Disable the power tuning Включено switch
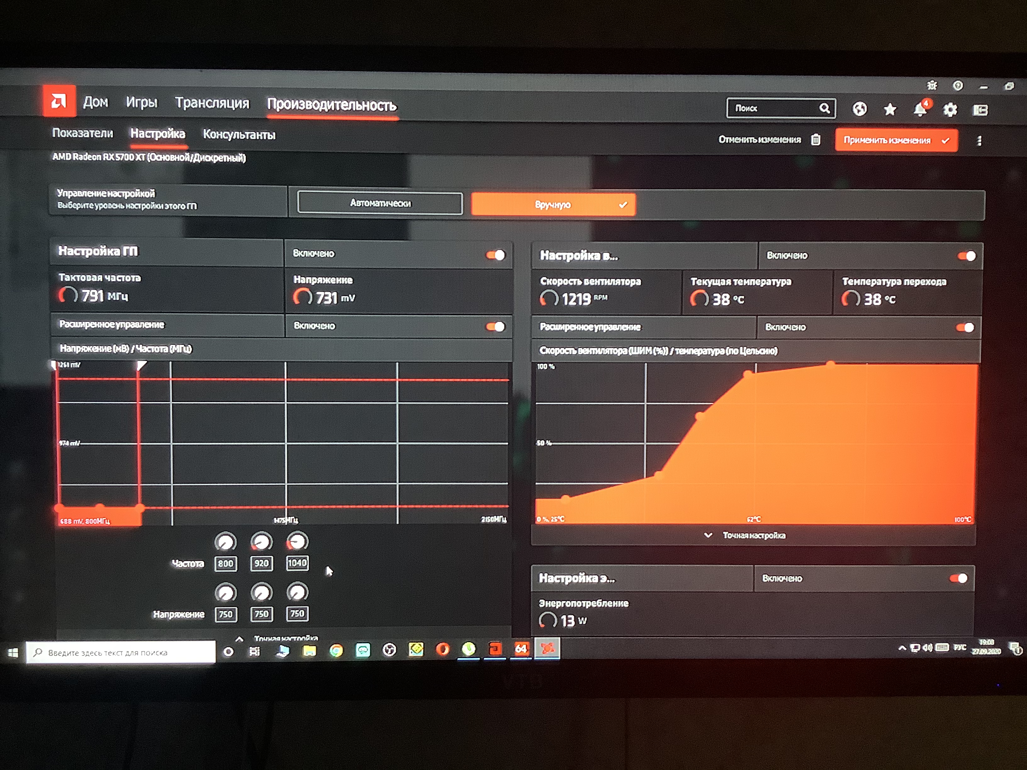 pyautogui.click(x=958, y=578)
